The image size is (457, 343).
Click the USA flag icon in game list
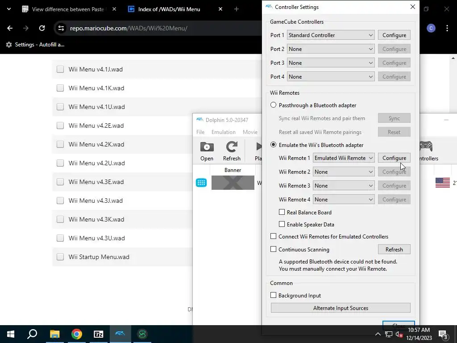coord(442,183)
